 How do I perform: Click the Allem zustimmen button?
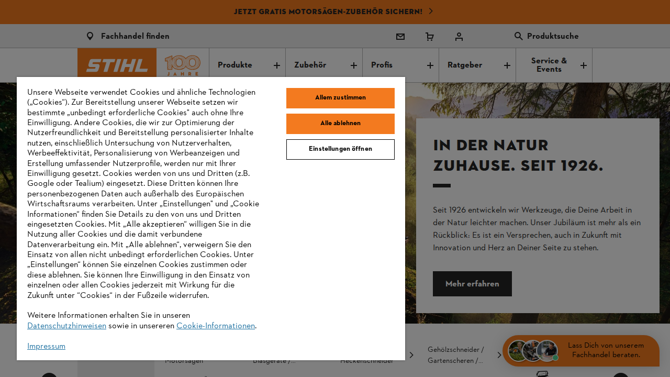340,98
